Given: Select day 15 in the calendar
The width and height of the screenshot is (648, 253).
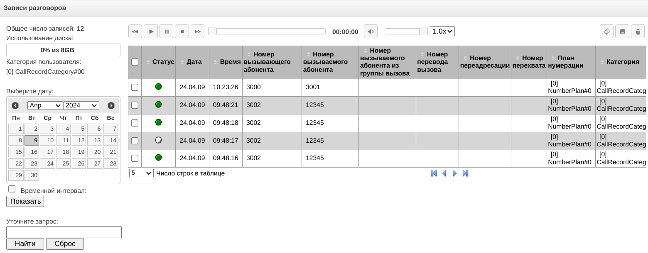Looking at the screenshot, I should tap(16, 152).
